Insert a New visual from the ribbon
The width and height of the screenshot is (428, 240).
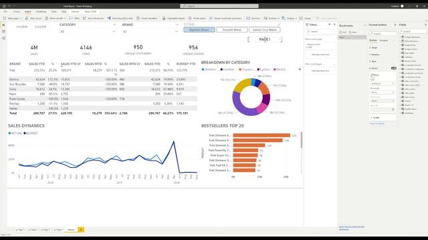pyautogui.click(x=33, y=18)
